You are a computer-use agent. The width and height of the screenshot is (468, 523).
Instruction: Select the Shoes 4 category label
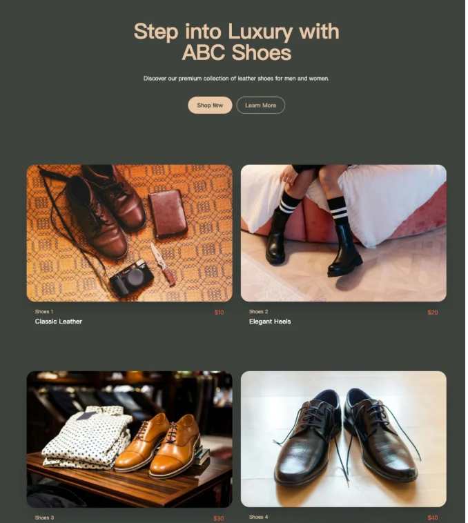(x=259, y=517)
